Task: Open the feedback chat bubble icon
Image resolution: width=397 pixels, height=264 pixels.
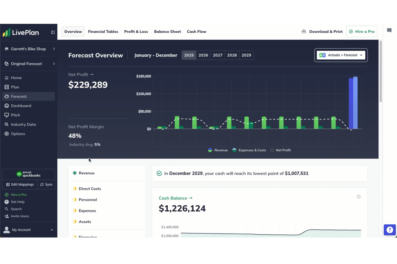Action: [x=389, y=30]
